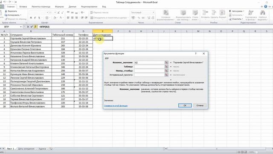Toggle Underline formatting in the ribbon

click(x=39, y=18)
